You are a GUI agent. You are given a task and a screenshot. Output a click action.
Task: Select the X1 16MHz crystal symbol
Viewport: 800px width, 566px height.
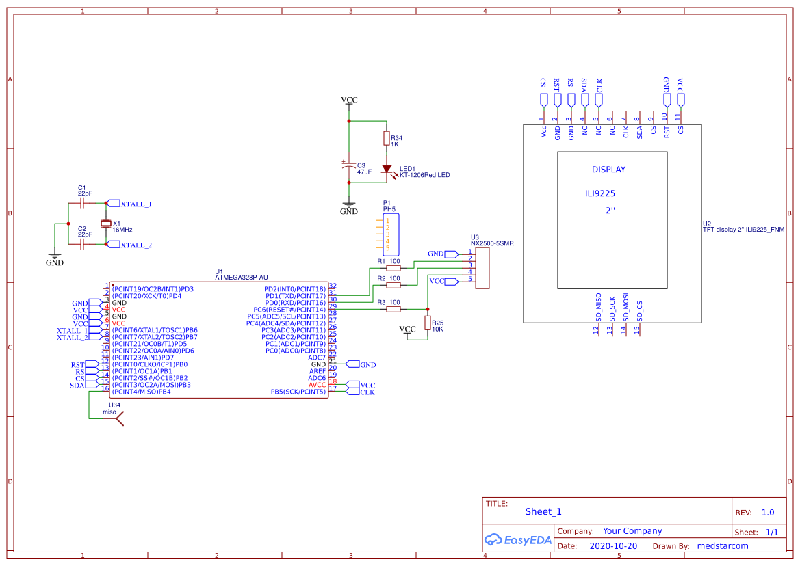106,224
